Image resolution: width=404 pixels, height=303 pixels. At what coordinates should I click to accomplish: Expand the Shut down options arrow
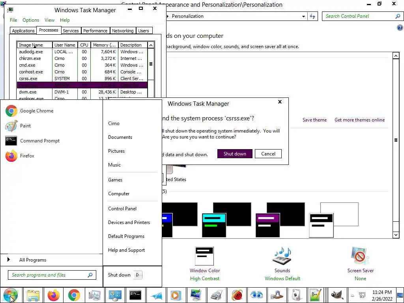pyautogui.click(x=138, y=275)
